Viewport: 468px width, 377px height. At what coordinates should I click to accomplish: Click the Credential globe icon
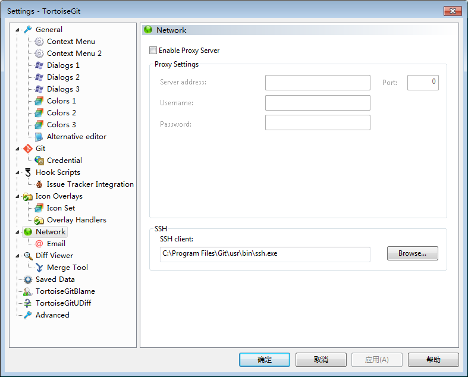coord(39,161)
